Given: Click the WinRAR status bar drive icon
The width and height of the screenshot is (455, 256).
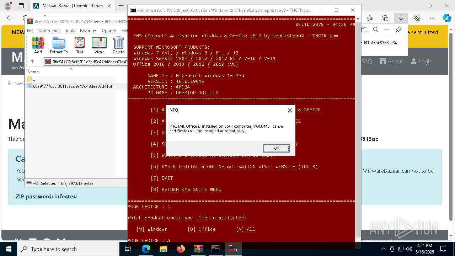Looking at the screenshot, I should [29, 183].
